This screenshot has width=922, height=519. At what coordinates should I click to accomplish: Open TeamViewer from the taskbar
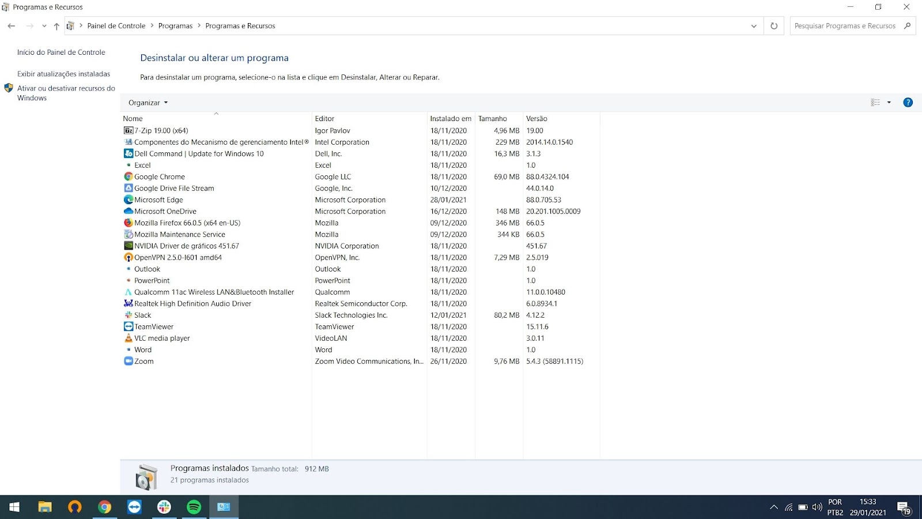(x=134, y=507)
